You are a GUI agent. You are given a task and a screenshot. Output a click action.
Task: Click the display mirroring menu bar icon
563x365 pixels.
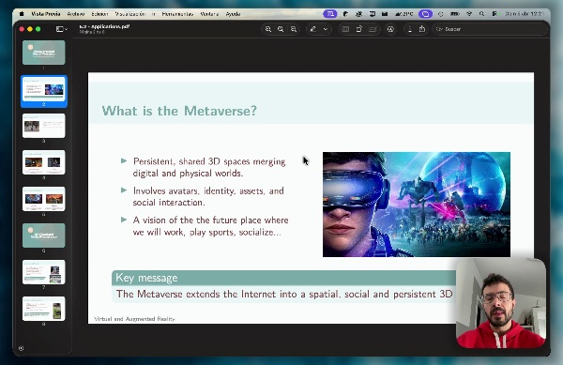point(373,14)
